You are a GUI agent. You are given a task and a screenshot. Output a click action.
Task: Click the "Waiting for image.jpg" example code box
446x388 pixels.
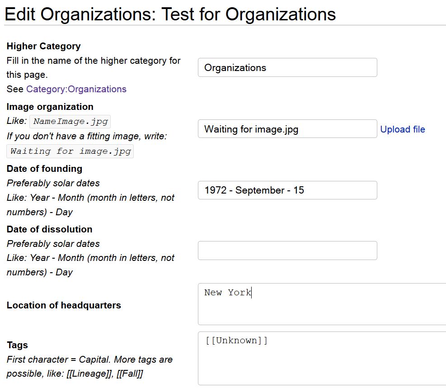(x=70, y=151)
